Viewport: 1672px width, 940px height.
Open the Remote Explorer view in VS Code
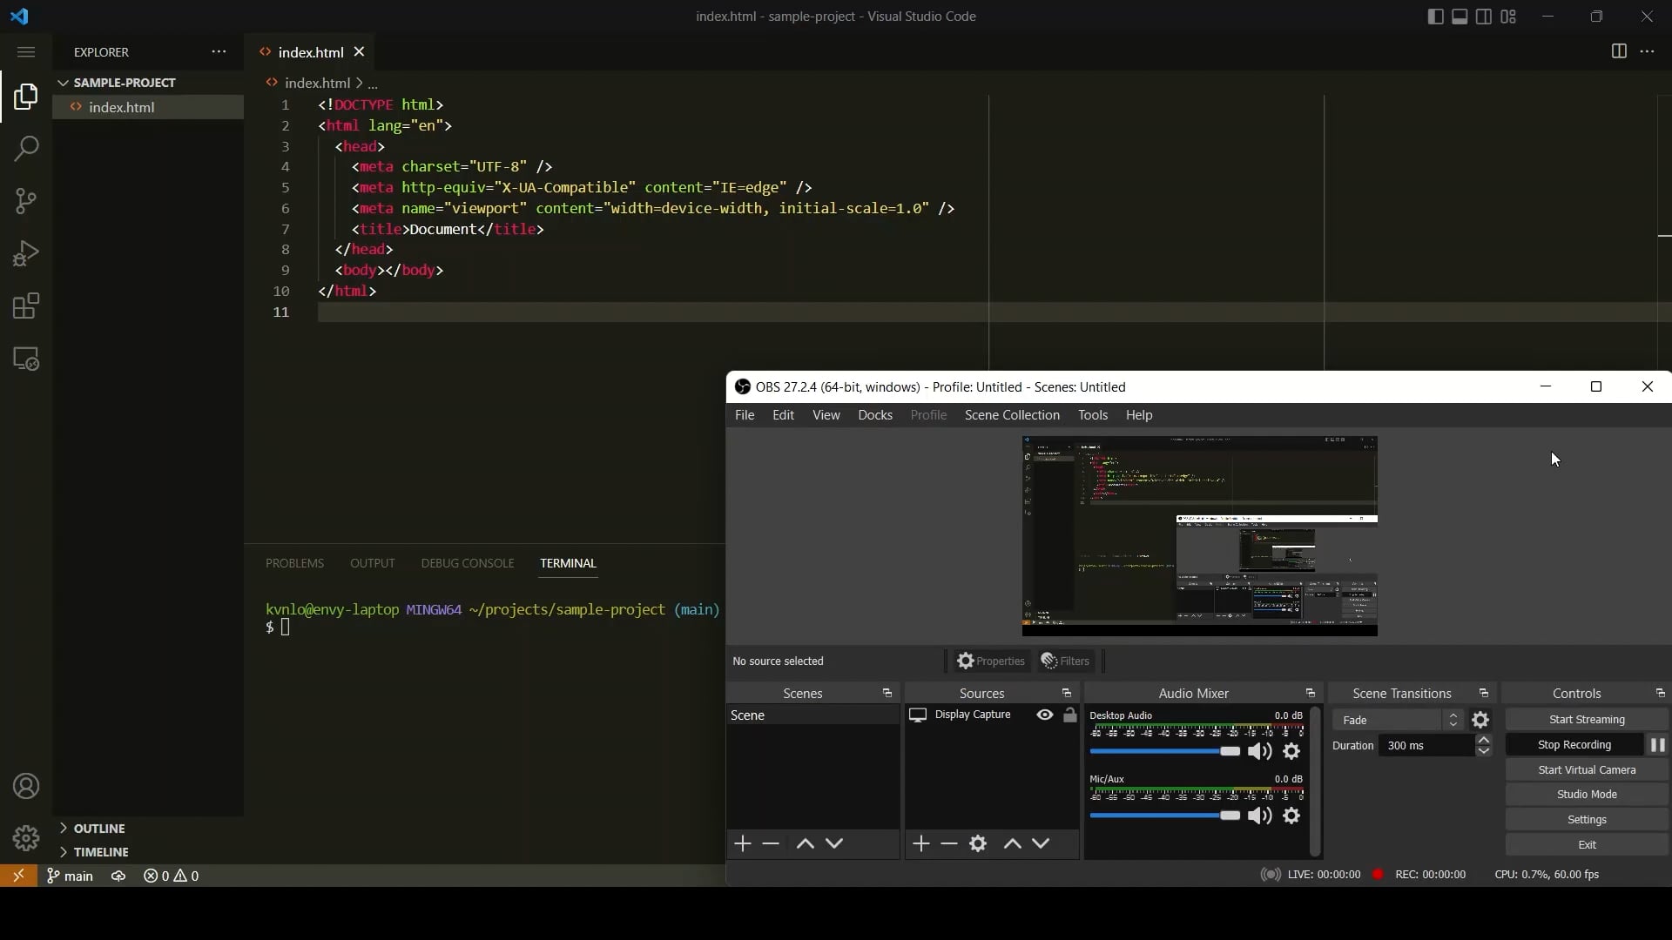coord(26,359)
